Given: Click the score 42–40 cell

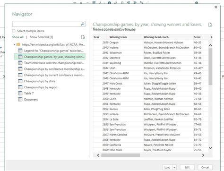Looking at the screenshot, I should pyautogui.click(x=201, y=68).
